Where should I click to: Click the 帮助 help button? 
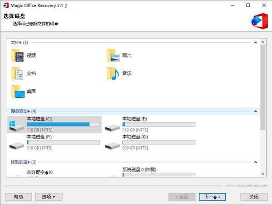[x=19, y=197]
